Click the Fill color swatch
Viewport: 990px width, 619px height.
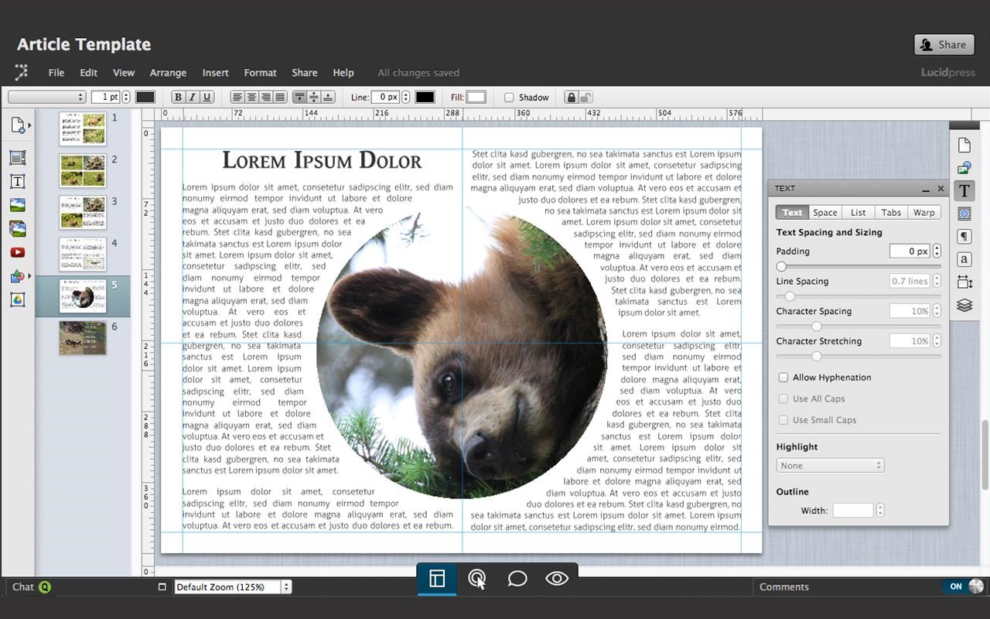[476, 97]
